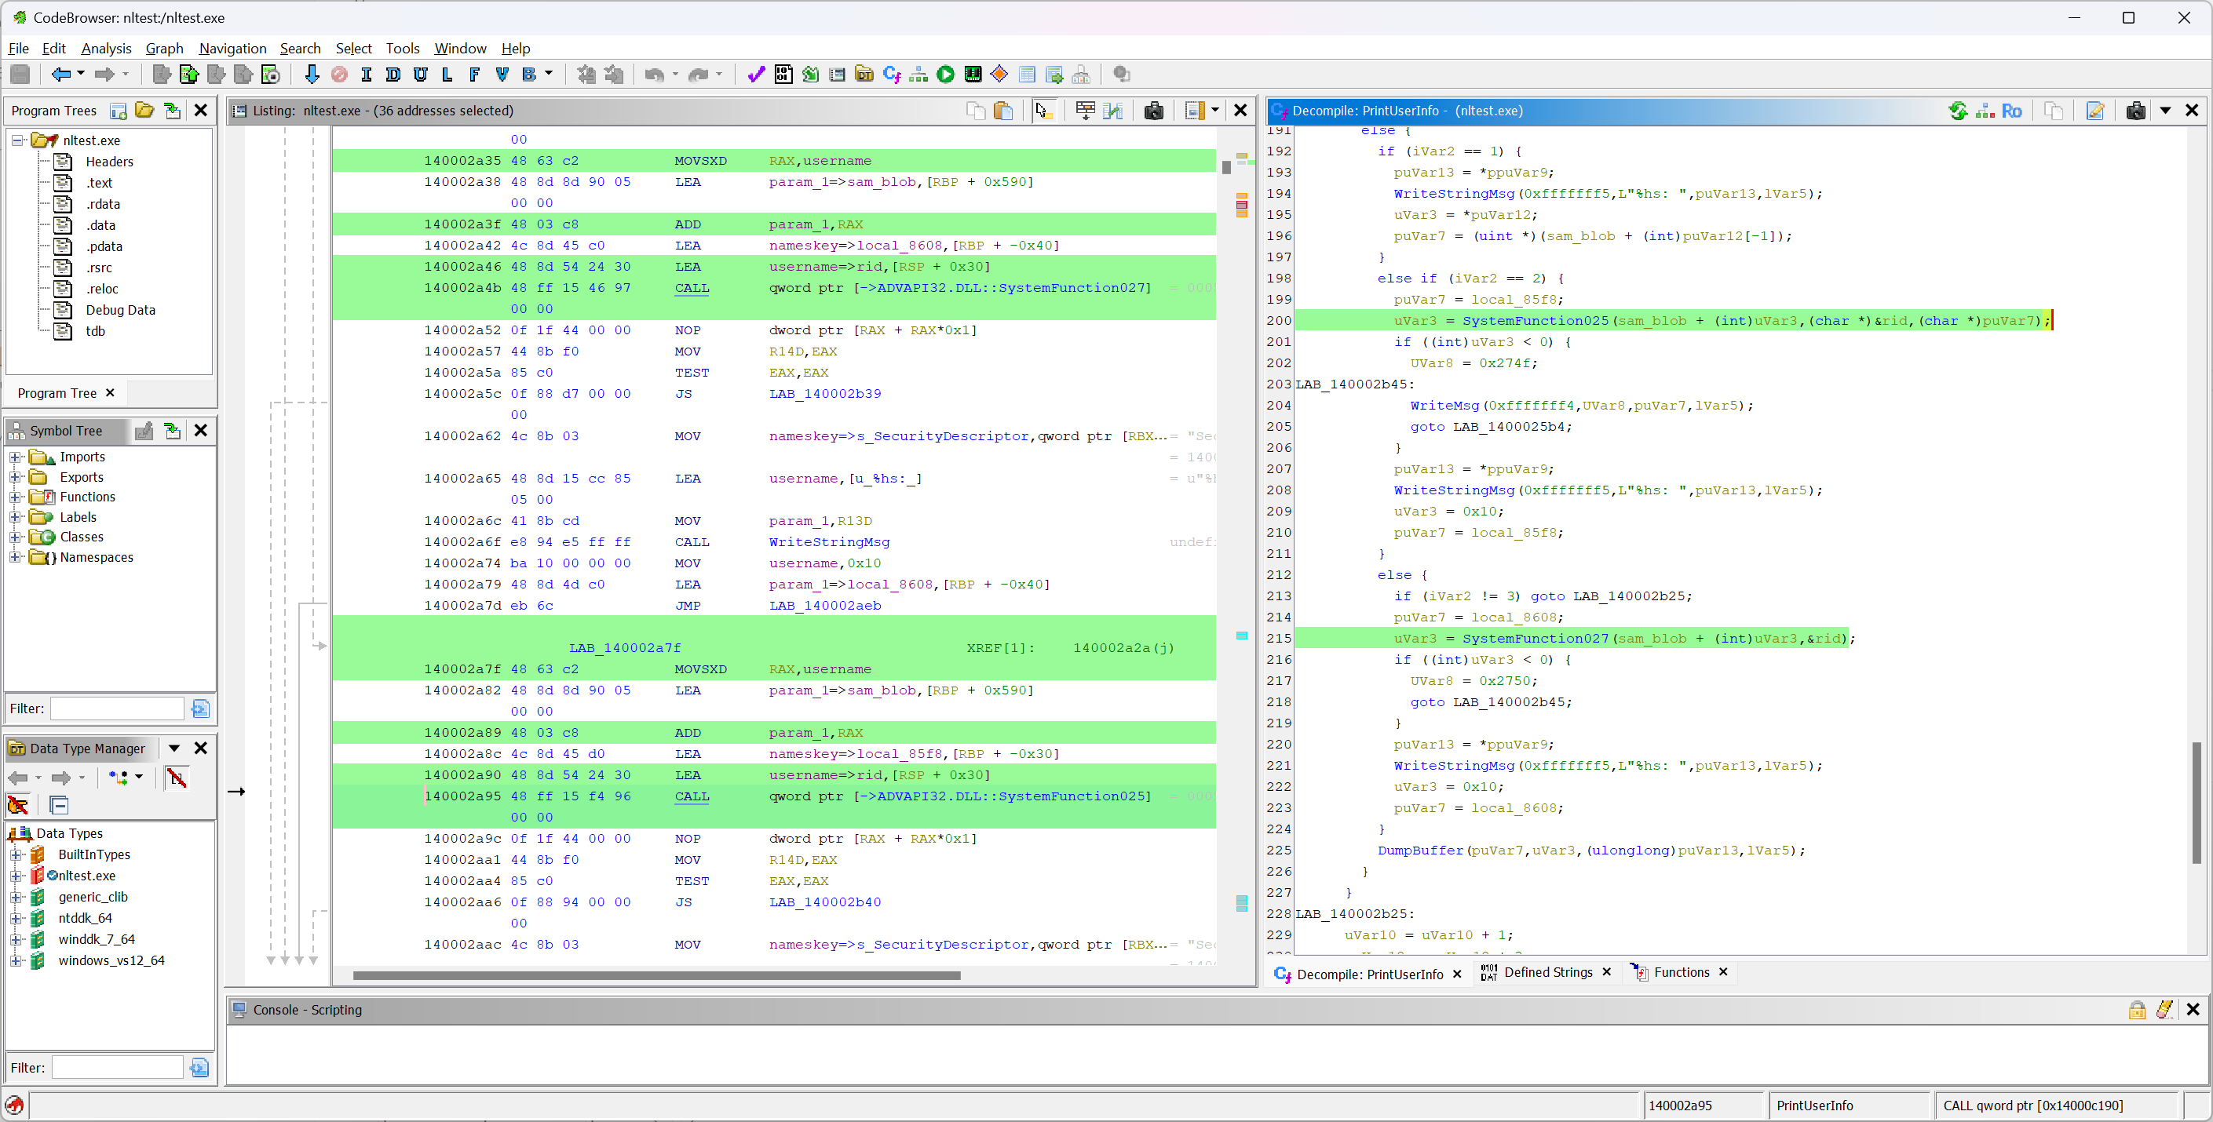
Task: Re-decompile with the green refresh icon
Action: [x=1957, y=111]
